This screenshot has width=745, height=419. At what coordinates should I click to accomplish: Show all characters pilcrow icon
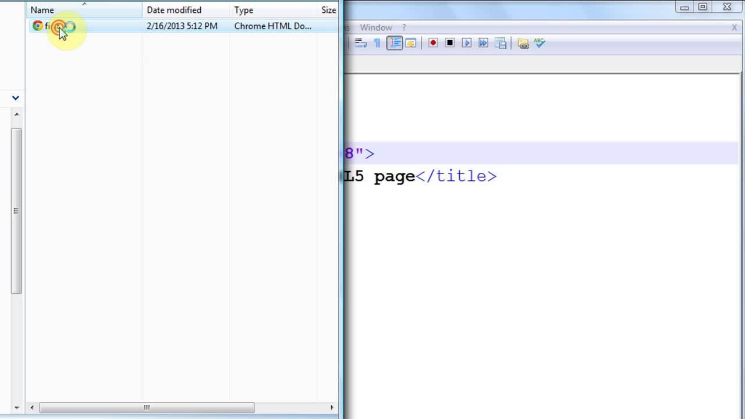click(x=377, y=43)
